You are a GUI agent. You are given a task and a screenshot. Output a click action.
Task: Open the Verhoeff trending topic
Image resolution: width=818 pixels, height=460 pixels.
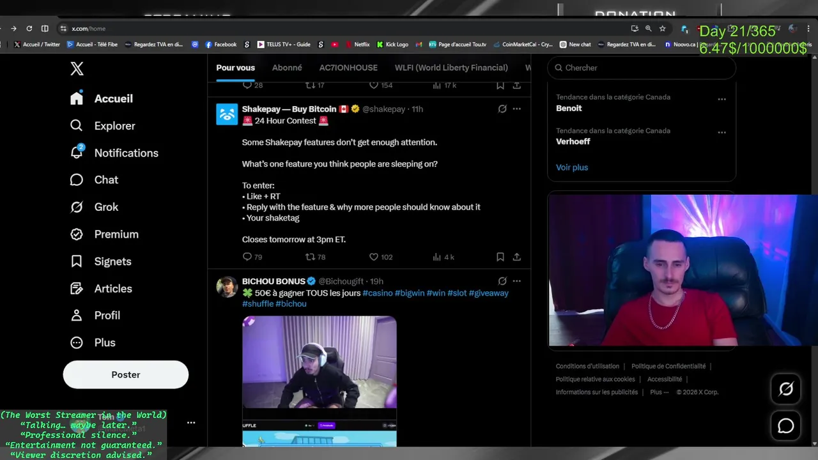click(573, 141)
